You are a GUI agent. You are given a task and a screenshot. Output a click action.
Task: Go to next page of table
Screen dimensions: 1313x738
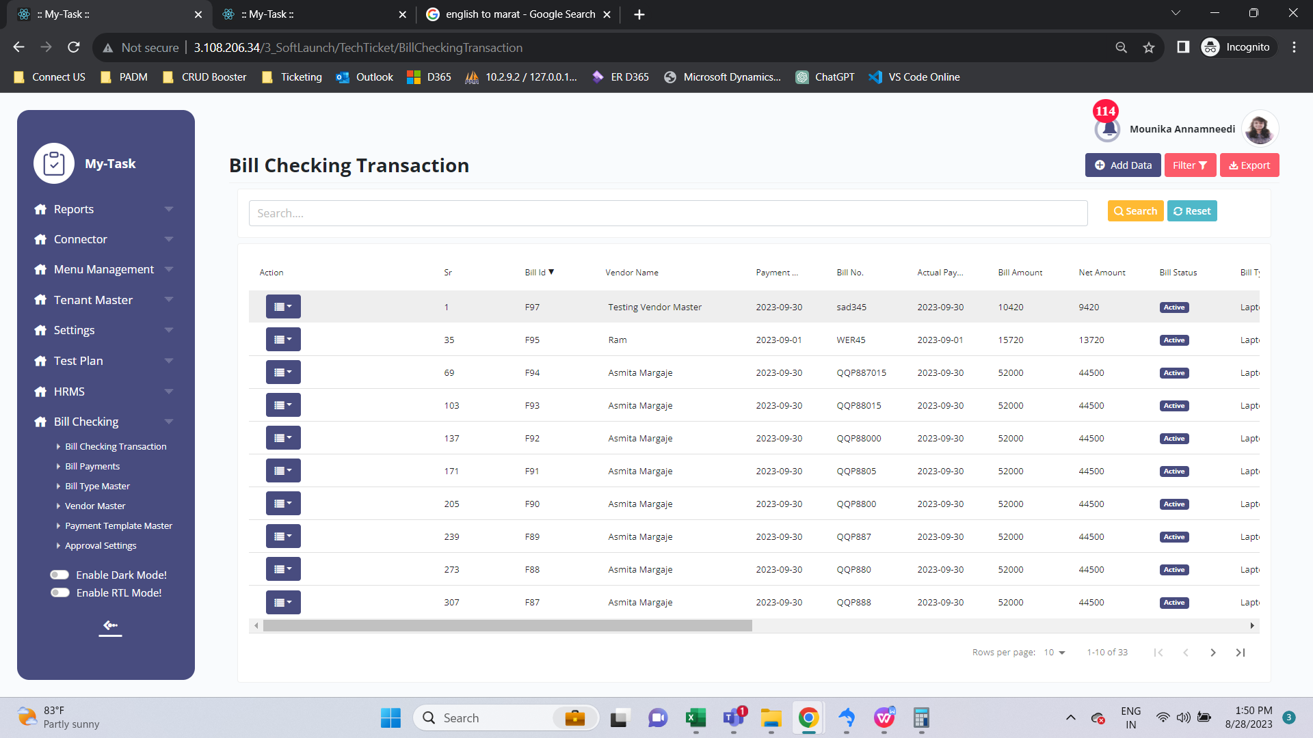[1212, 653]
